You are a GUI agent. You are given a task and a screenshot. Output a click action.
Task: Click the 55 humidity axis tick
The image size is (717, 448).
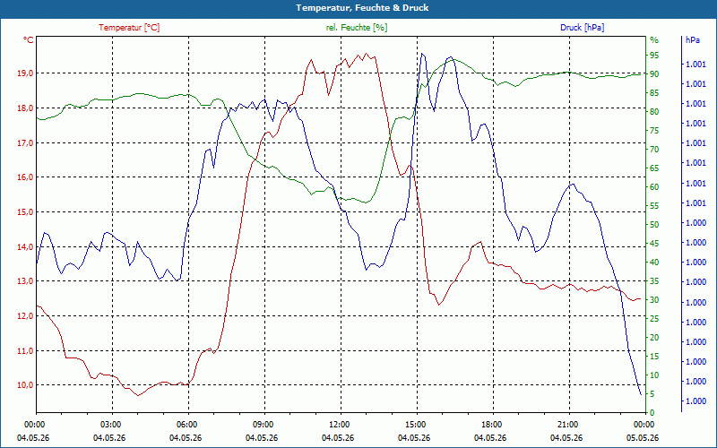[x=654, y=206]
